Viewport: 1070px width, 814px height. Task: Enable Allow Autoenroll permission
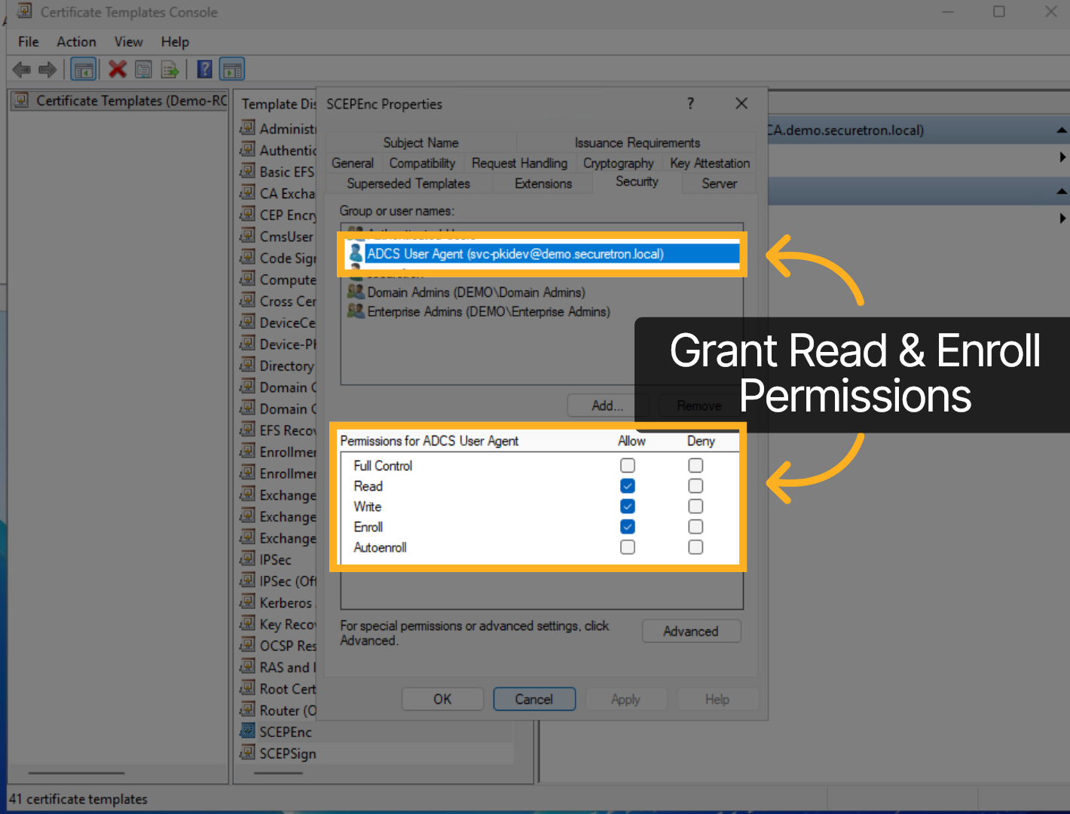pos(628,547)
